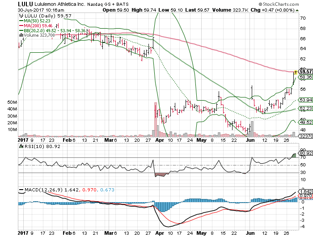Click the green MA(50) legend line swatch
This screenshot has width=313, height=237.
click(21, 21)
